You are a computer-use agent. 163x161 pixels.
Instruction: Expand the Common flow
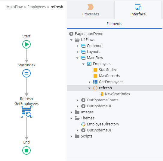pyautogui.click(x=77, y=46)
